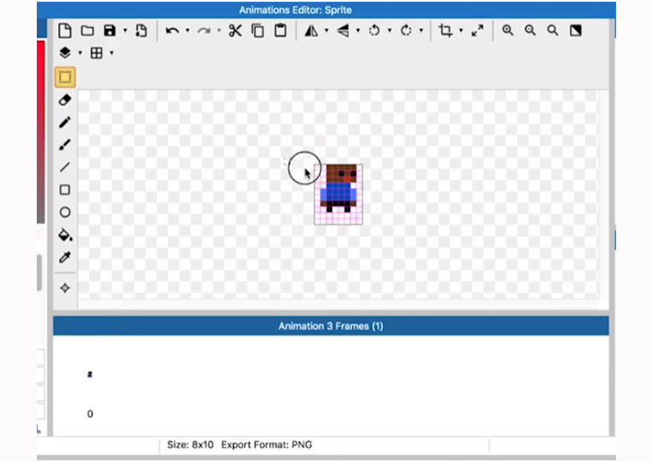Undo the last edit
652x462 pixels.
click(x=172, y=31)
